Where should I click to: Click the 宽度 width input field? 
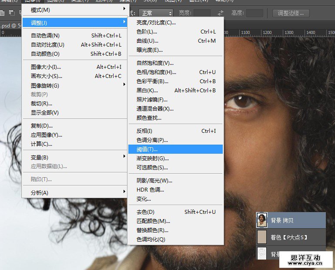(x=202, y=13)
